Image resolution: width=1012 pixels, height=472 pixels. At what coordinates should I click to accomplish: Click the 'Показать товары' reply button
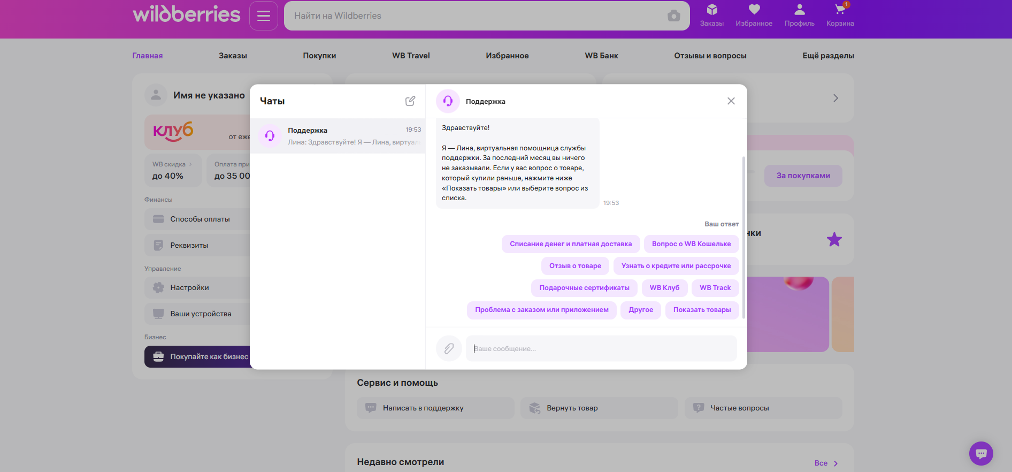tap(702, 310)
